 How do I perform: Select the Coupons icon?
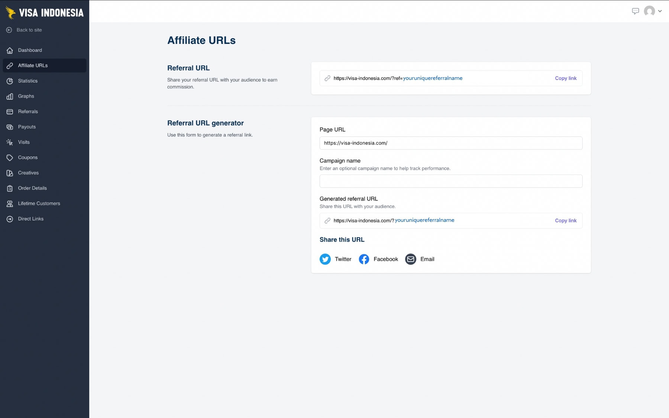10,157
